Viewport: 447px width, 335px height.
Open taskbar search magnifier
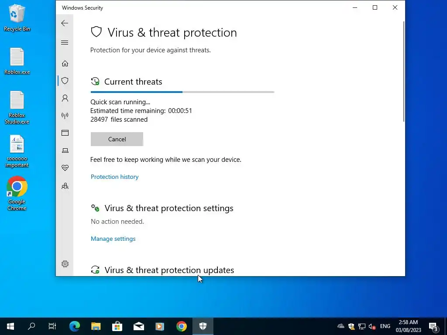pyautogui.click(x=31, y=326)
